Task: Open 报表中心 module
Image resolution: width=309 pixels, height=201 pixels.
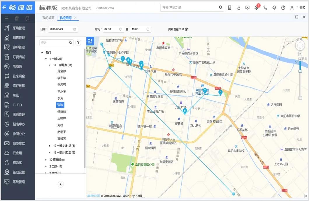Action: [18, 124]
